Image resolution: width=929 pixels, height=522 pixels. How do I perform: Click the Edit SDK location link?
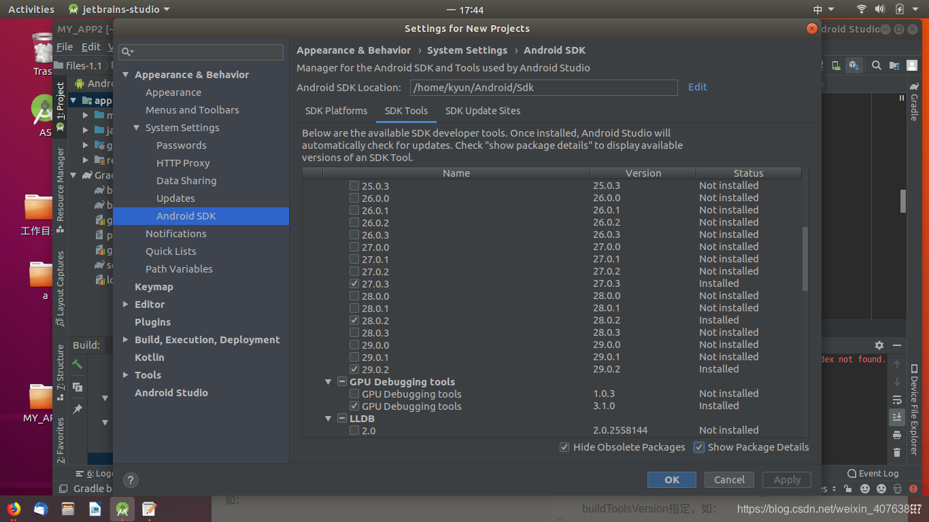point(698,87)
